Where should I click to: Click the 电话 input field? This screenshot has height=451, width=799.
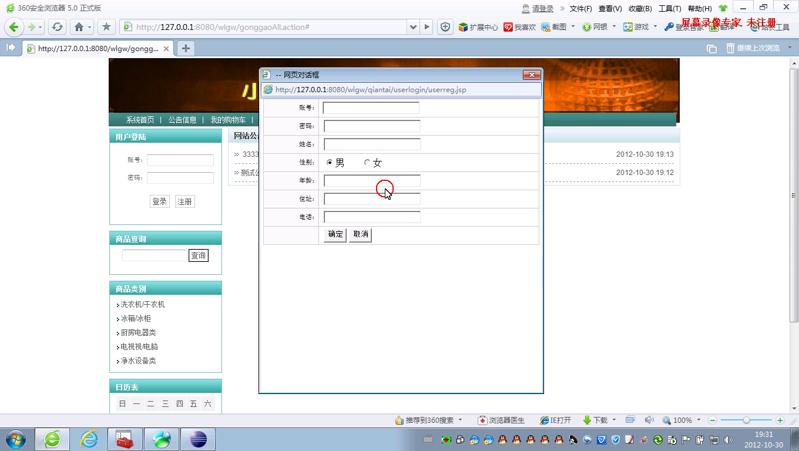(x=372, y=217)
